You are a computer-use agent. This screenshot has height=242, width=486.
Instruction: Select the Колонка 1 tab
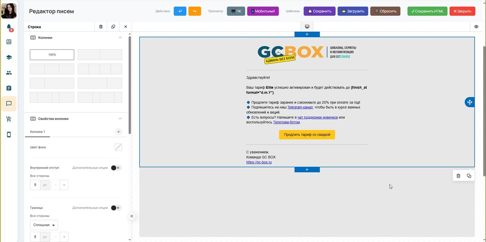(x=38, y=132)
